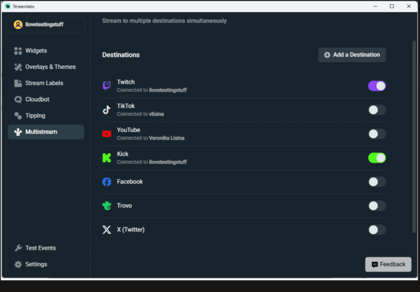This screenshot has height=292, width=420.
Task: Enable the Facebook destination toggle
Action: [x=377, y=182]
